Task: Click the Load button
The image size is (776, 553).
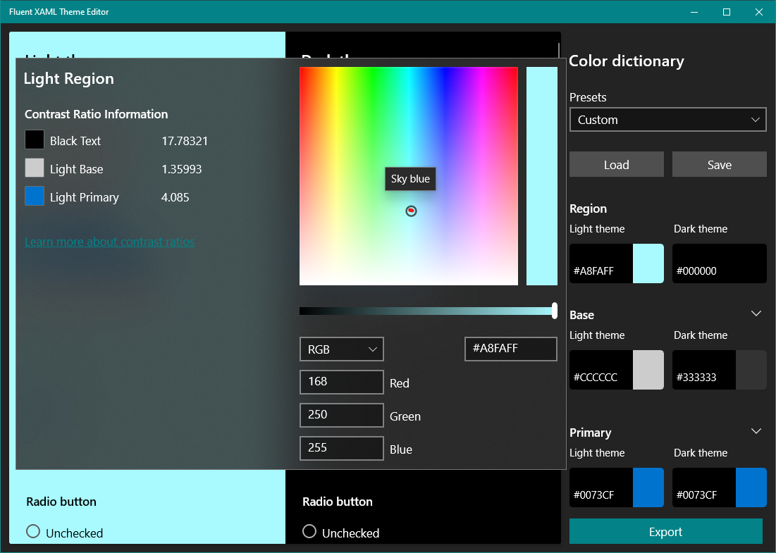Action: point(616,164)
